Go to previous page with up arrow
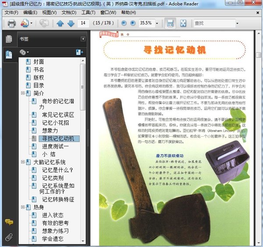The height and width of the screenshot is (247, 263). click(x=60, y=23)
